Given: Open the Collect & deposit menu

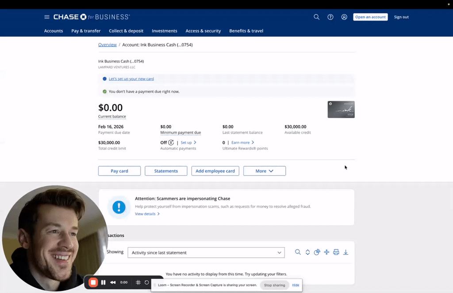Looking at the screenshot, I should coord(126,31).
